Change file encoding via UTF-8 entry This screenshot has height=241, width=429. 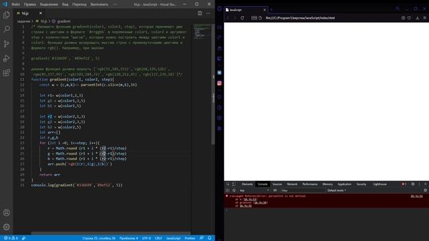coord(146,238)
